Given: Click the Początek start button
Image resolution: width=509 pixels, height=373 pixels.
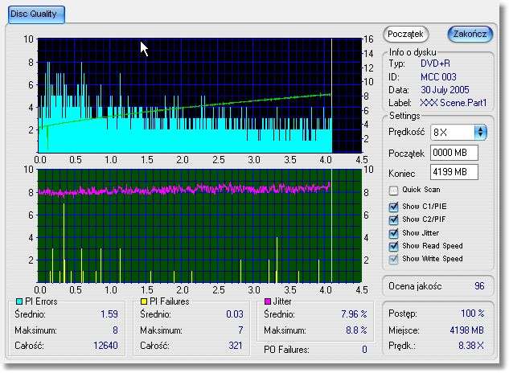Looking at the screenshot, I should (406, 34).
